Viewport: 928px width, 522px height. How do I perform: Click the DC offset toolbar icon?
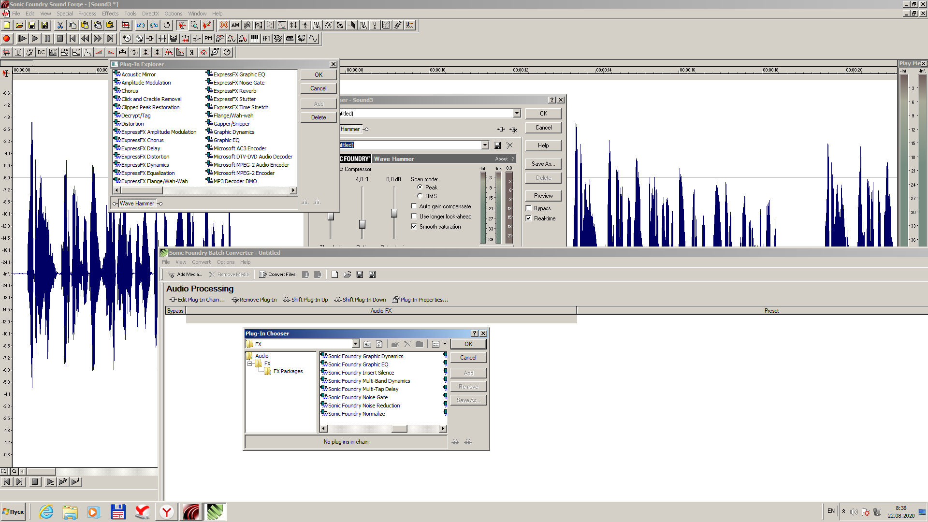tap(41, 52)
